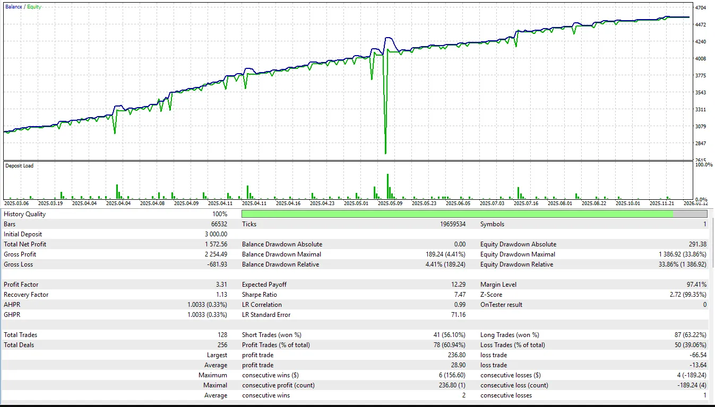Click the Sharpe Ratio value 7.47
This screenshot has width=715, height=407.
tap(458, 295)
